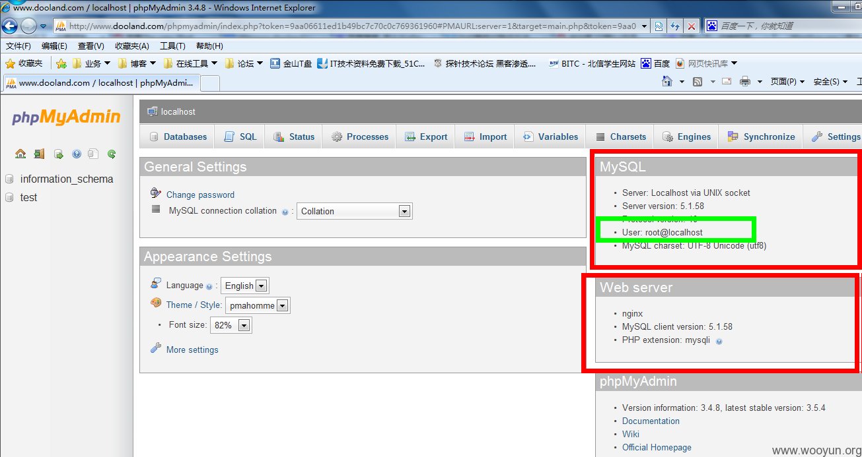
Task: Click the phpMyAdmin logo
Action: click(x=66, y=117)
